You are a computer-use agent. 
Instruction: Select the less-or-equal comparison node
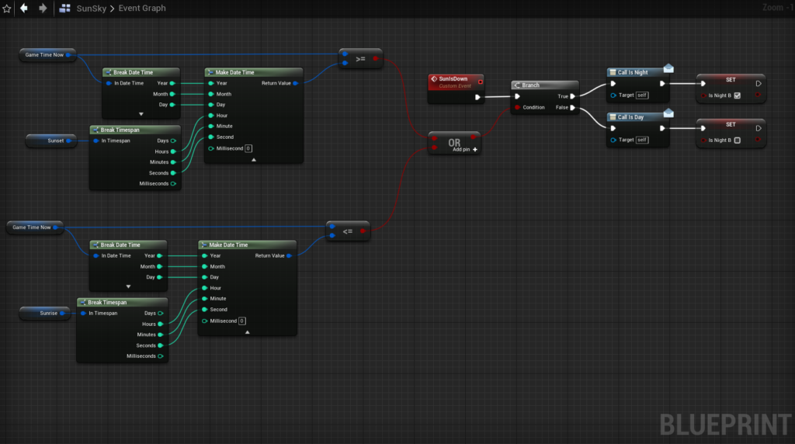coord(348,231)
